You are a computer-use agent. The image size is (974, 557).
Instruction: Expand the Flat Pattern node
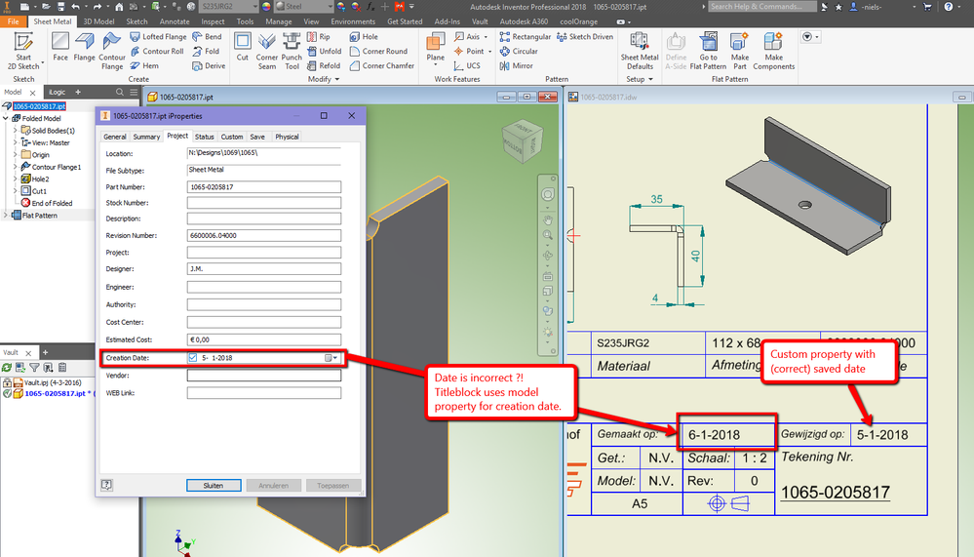point(6,215)
